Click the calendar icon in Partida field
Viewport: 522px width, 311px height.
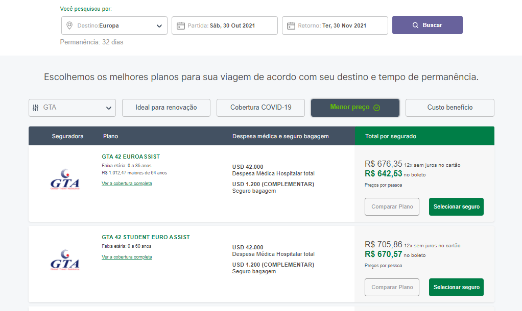180,25
